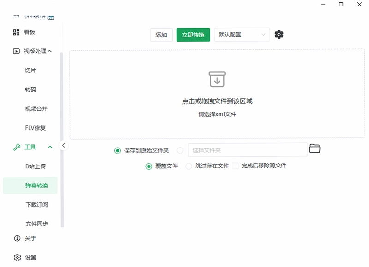Collapse the 视频处理 menu group
The height and width of the screenshot is (267, 369).
point(50,51)
